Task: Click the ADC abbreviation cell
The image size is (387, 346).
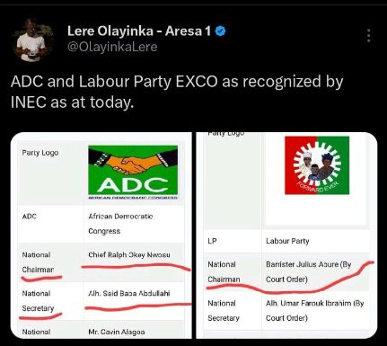Action: click(50, 224)
